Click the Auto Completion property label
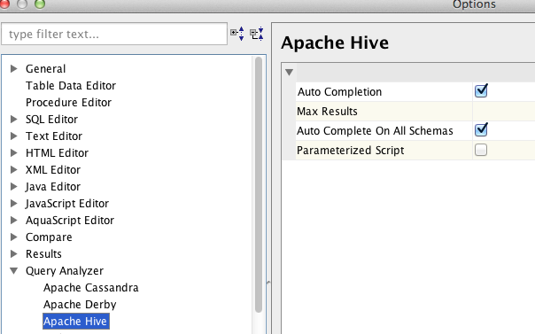Viewport: 535px width, 334px height. [x=339, y=92]
